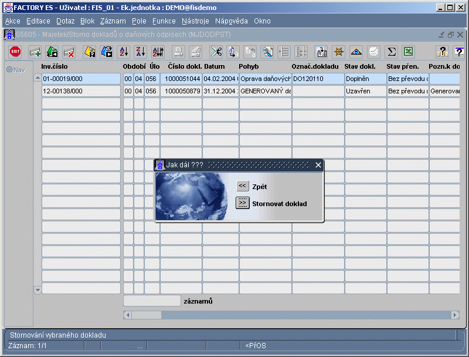The width and height of the screenshot is (469, 357).
Task: Close the inner MJDODPST form window
Action: click(x=460, y=35)
